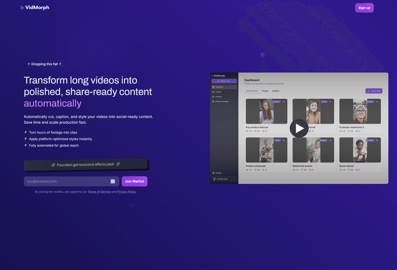Click the share icon on Key product features

(264, 131)
